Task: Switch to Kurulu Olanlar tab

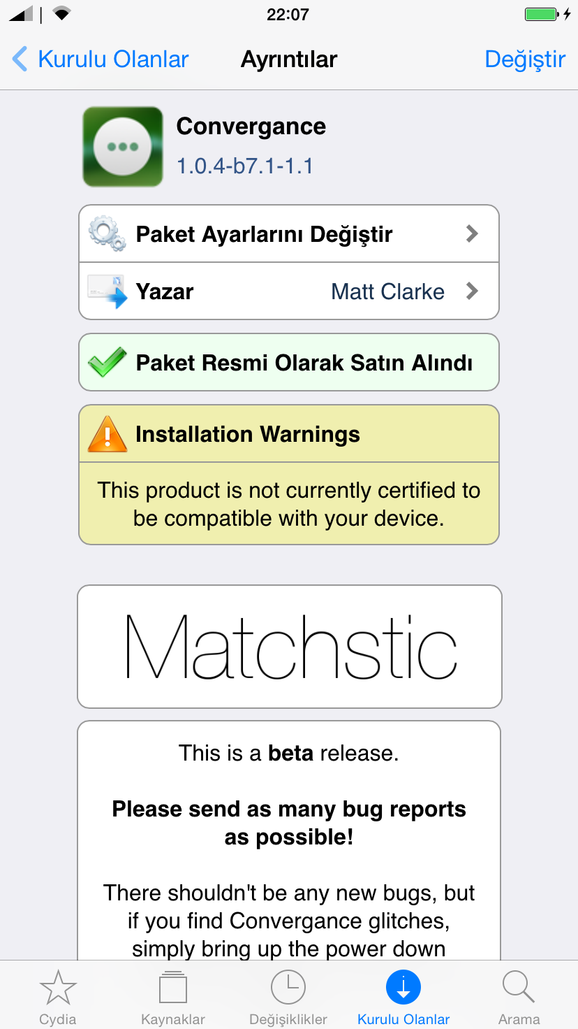Action: (x=403, y=997)
